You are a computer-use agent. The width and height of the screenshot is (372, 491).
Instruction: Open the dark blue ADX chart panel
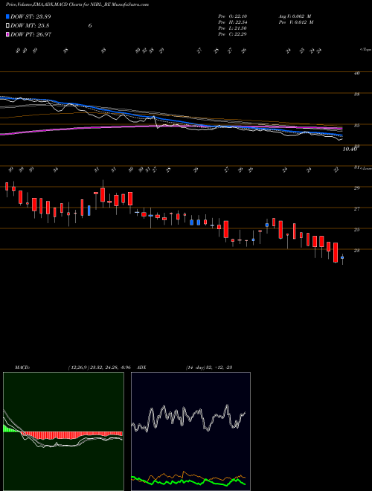coord(190,431)
